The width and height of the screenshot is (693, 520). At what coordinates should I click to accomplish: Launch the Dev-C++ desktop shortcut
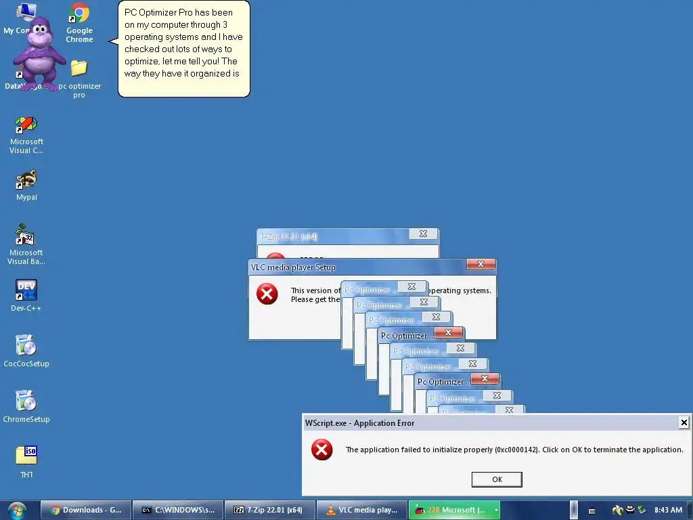point(26,295)
